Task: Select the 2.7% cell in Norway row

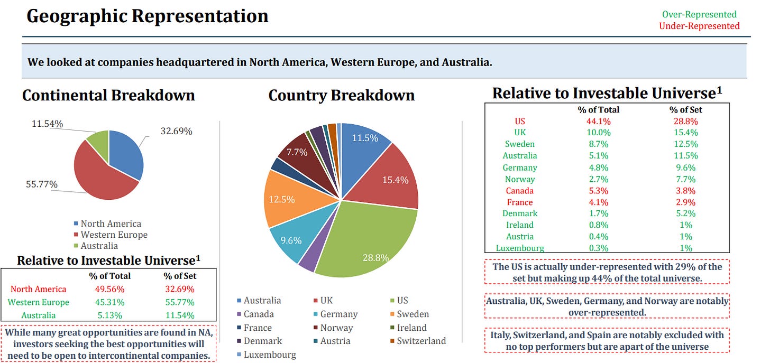Action: coord(598,179)
